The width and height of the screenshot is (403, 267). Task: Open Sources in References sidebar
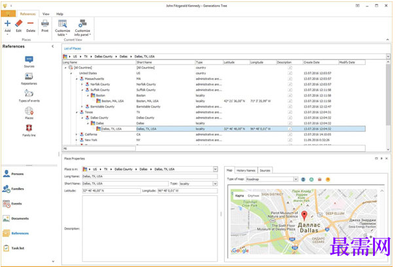29,62
